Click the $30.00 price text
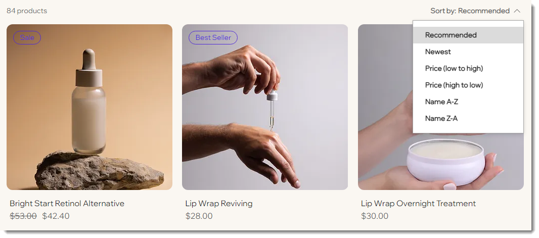 375,216
